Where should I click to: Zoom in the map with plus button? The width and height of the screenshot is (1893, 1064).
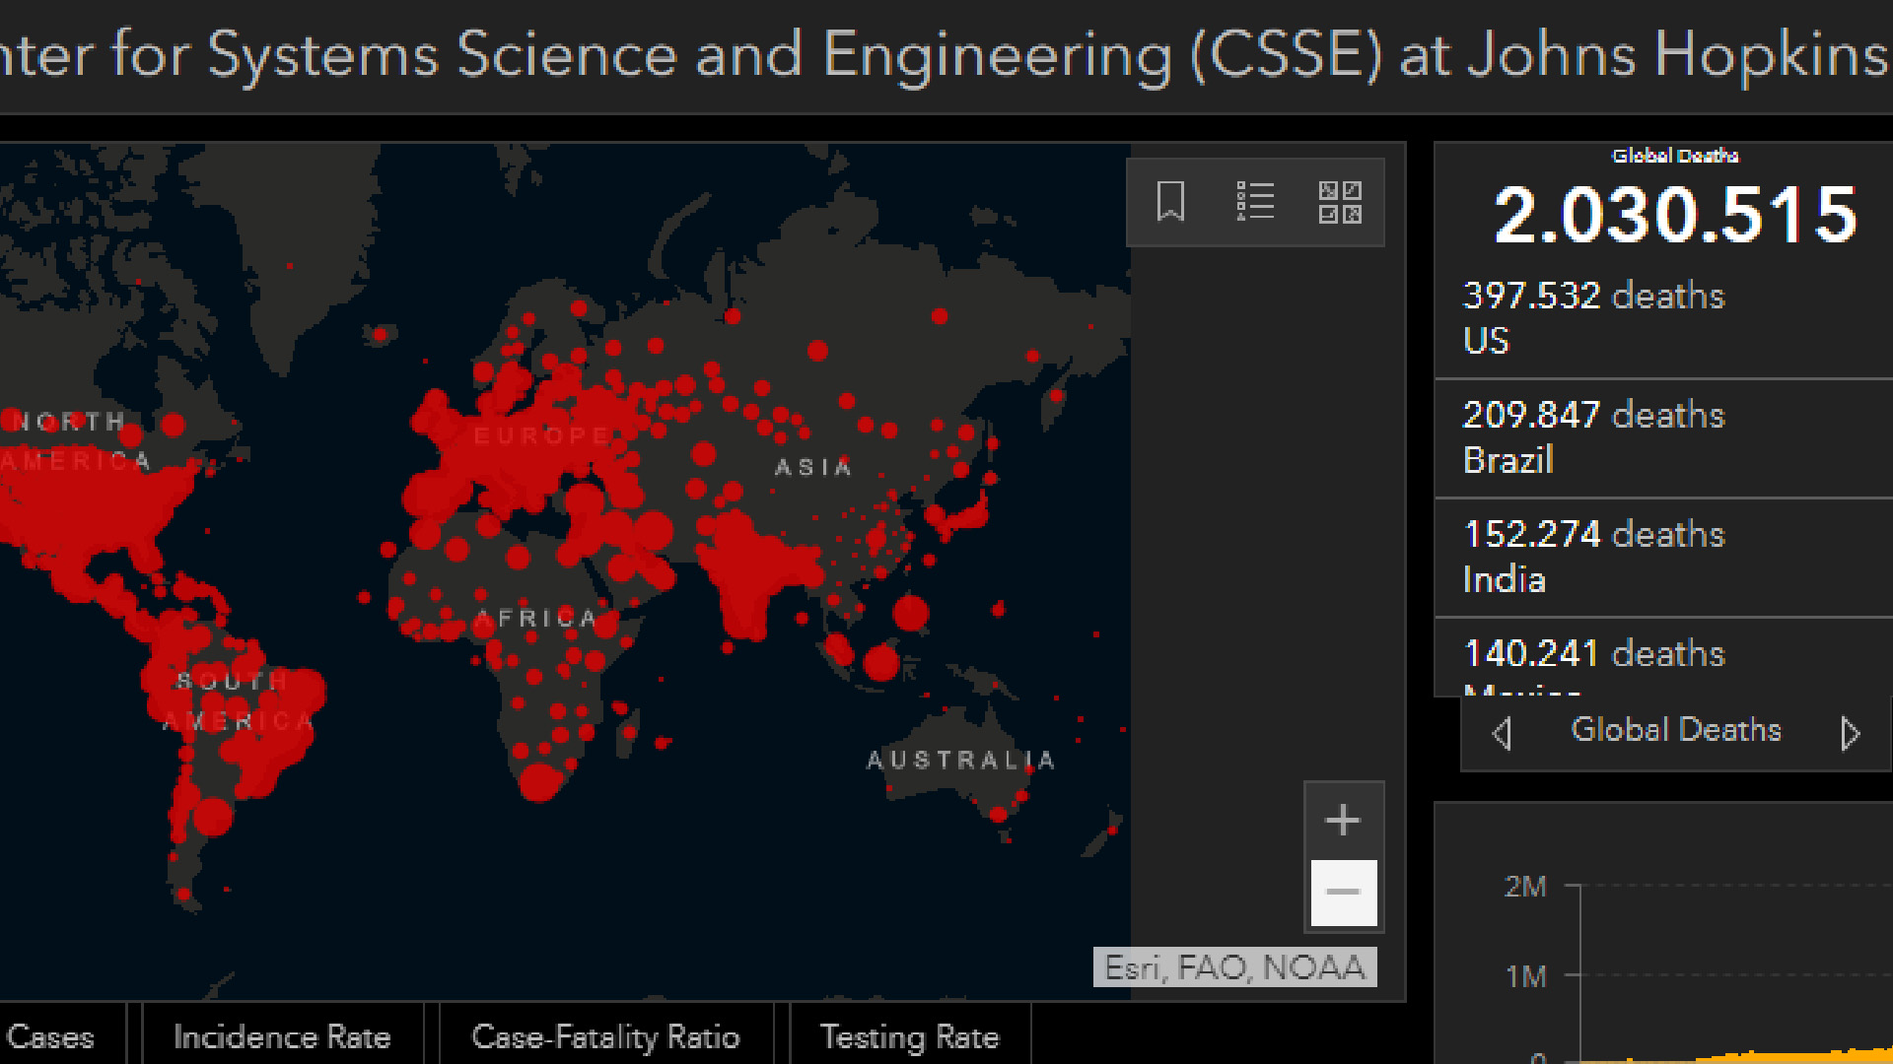tap(1343, 821)
